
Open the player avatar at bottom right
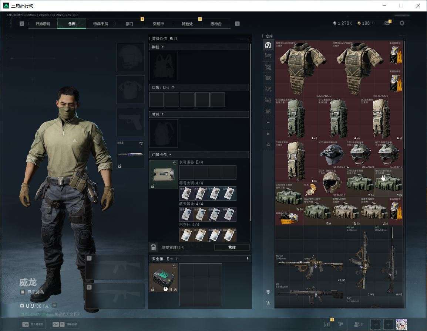click(401, 324)
